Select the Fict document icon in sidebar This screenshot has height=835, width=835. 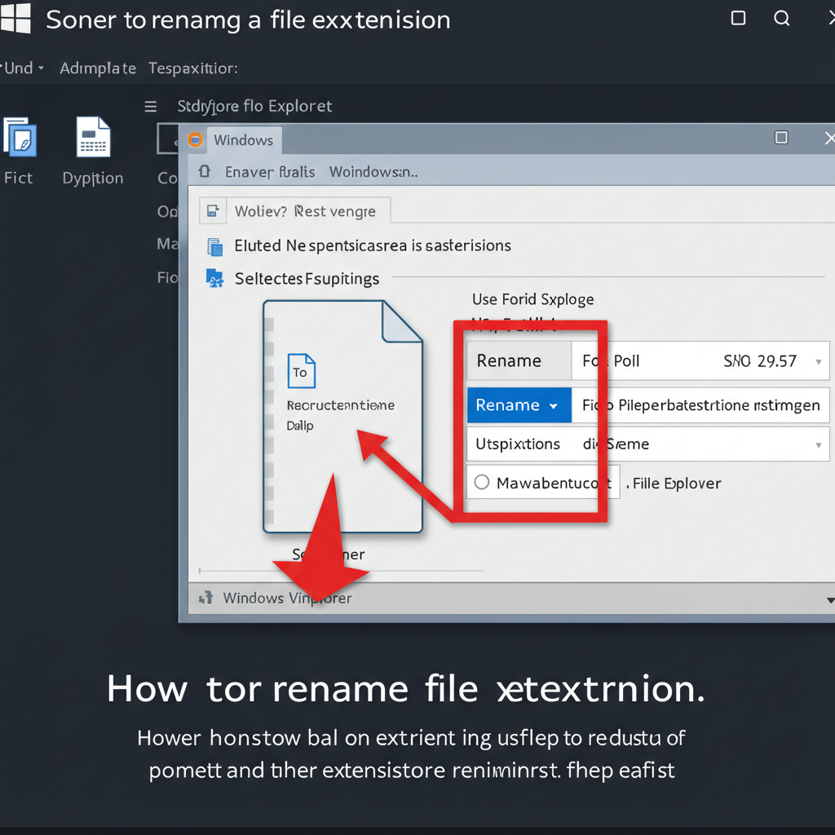[20, 139]
